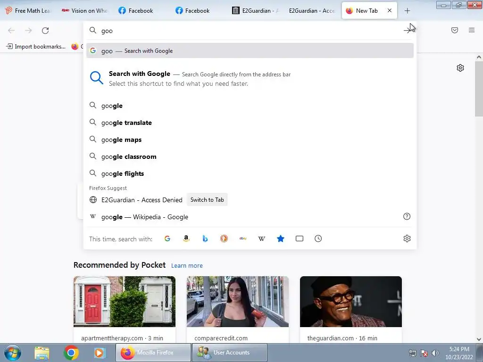Search this time with Bing icon
The width and height of the screenshot is (483, 362).
pos(205,239)
